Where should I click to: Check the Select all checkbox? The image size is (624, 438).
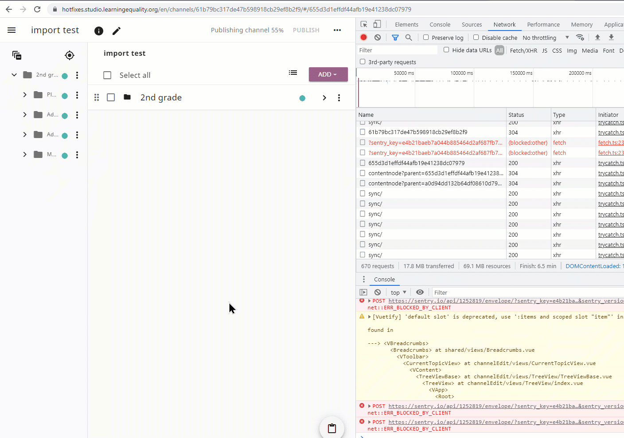click(x=107, y=75)
